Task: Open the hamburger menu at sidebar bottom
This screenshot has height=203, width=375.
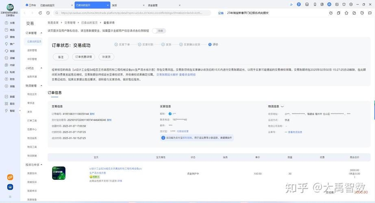Action: 10,197
